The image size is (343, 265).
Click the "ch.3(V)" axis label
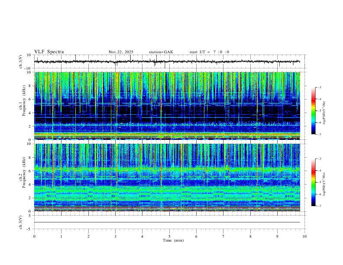point(21,223)
